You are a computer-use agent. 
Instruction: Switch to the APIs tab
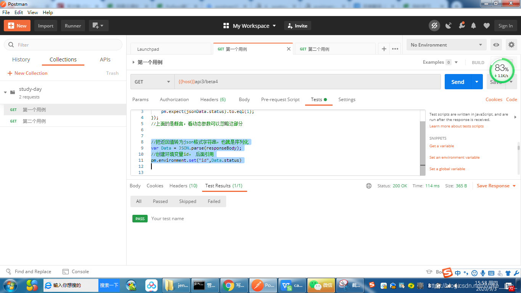[x=105, y=60]
